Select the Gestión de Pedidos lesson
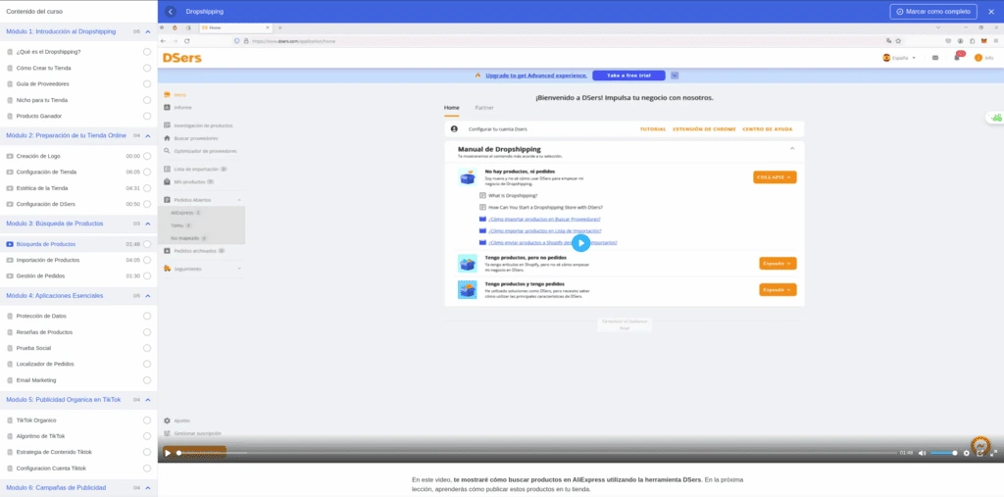This screenshot has height=497, width=1004. (x=43, y=275)
